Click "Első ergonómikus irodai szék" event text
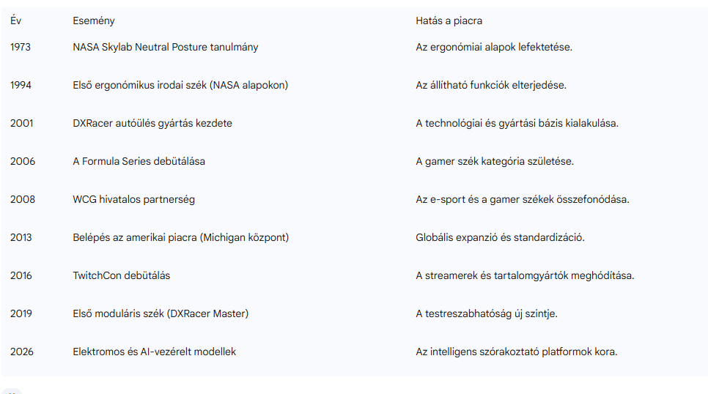Image resolution: width=708 pixels, height=394 pixels. 180,85
